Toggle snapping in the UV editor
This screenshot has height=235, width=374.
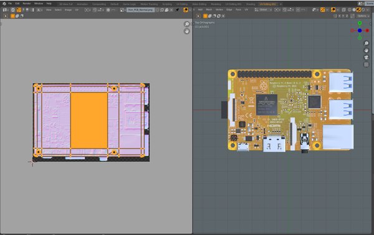point(95,10)
